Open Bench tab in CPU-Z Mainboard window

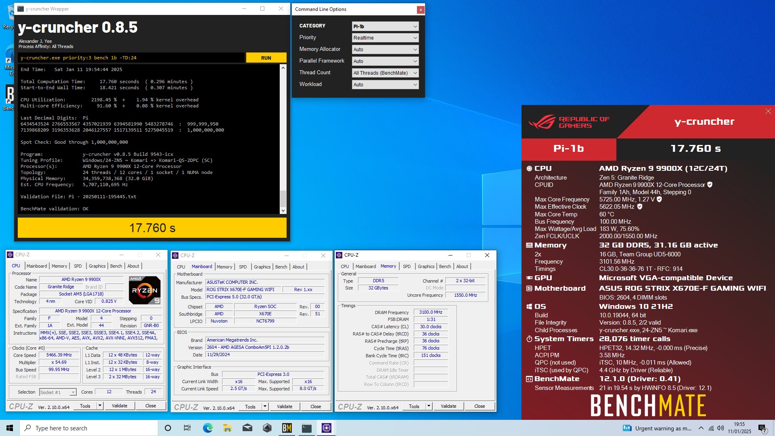[x=281, y=267]
